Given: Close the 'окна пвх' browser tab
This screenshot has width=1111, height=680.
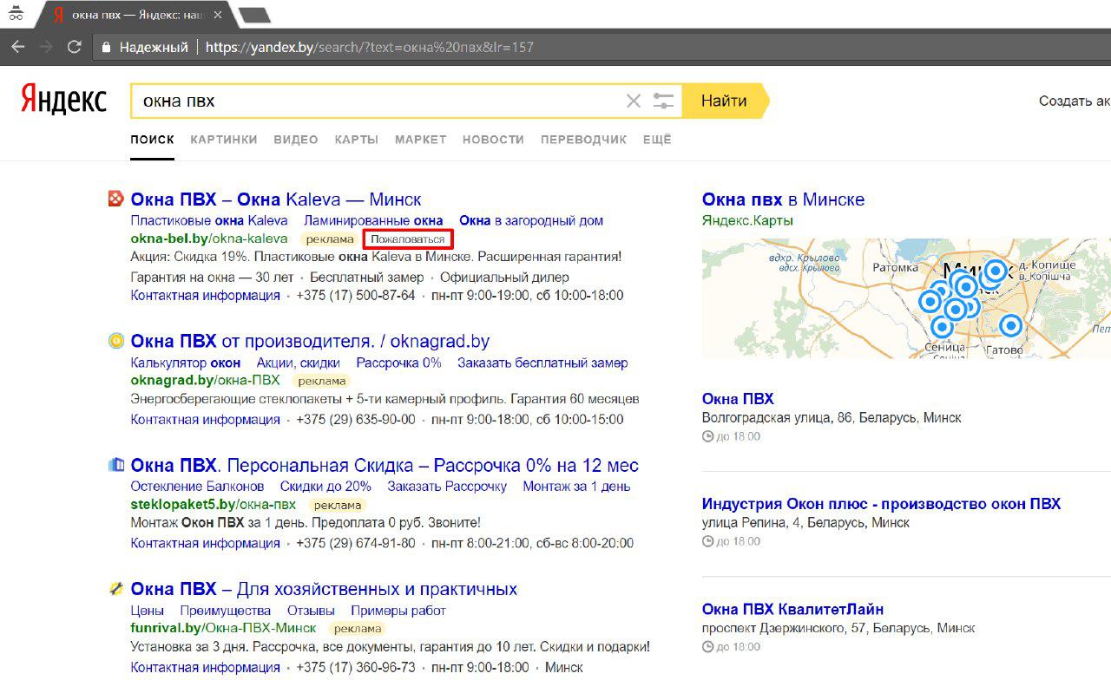Looking at the screenshot, I should click(220, 15).
